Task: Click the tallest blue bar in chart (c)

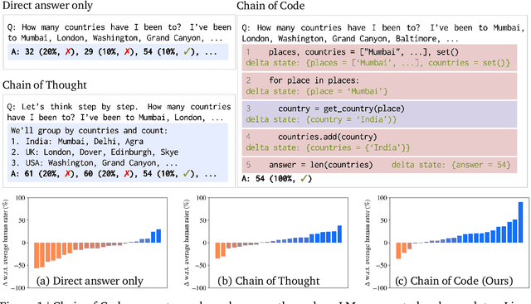Action: pyautogui.click(x=520, y=222)
